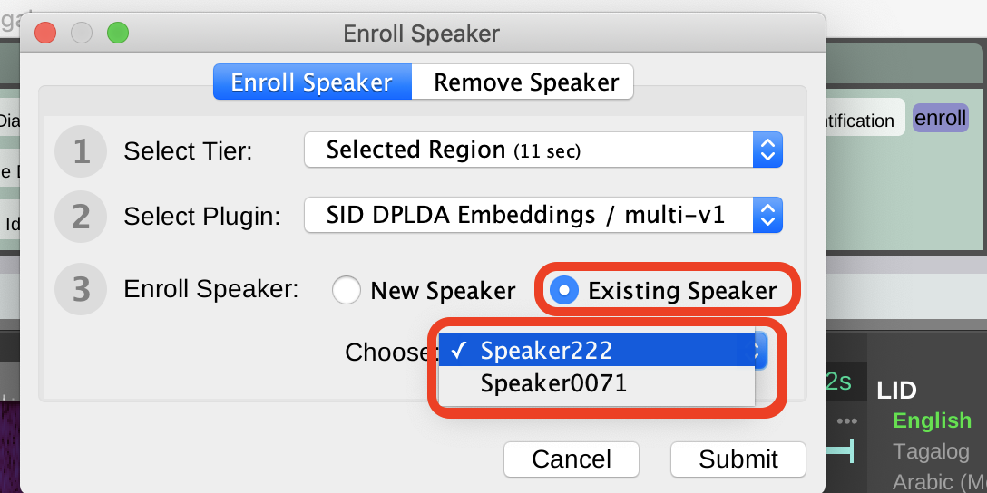
Task: Click the step 2 number circle
Action: pyautogui.click(x=82, y=217)
